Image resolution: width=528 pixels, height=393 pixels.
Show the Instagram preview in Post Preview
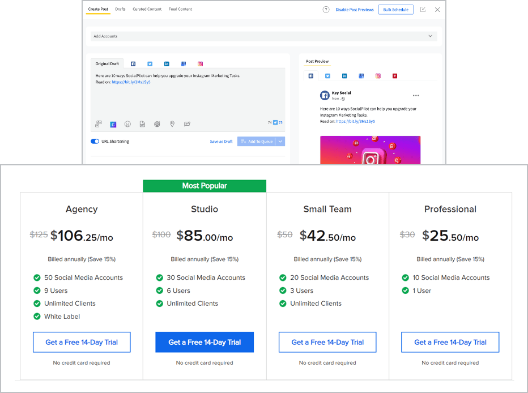[378, 76]
